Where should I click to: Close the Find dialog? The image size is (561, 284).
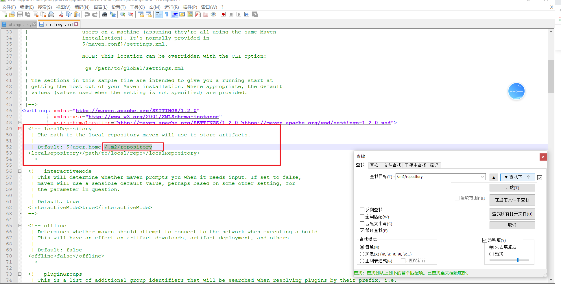click(x=543, y=157)
